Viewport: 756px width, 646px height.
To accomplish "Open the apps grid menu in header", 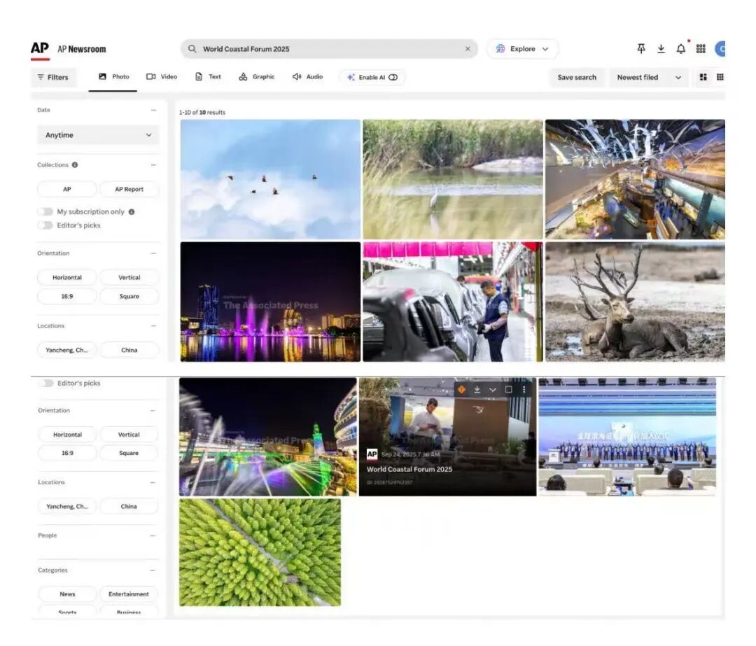I will click(x=701, y=48).
